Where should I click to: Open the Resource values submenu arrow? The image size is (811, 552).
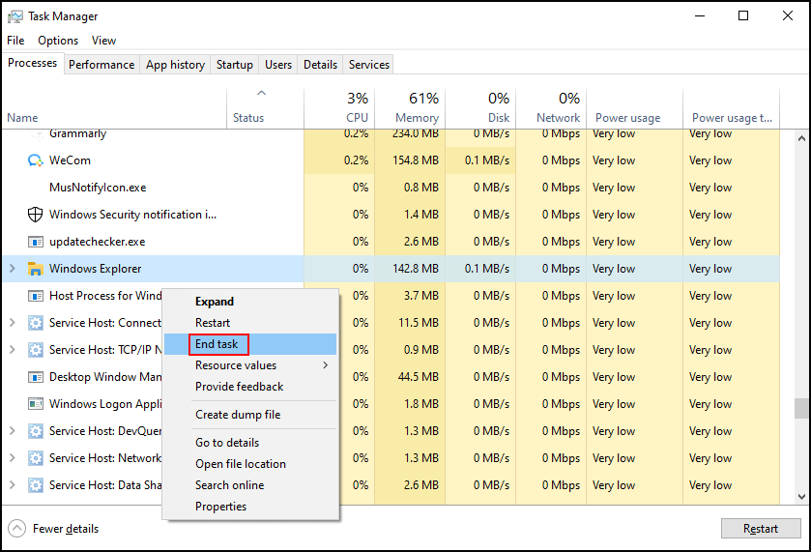click(x=326, y=365)
